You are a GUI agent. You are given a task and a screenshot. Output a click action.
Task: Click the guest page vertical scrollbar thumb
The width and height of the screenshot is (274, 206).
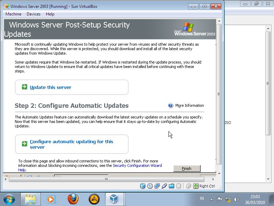[x=219, y=94]
